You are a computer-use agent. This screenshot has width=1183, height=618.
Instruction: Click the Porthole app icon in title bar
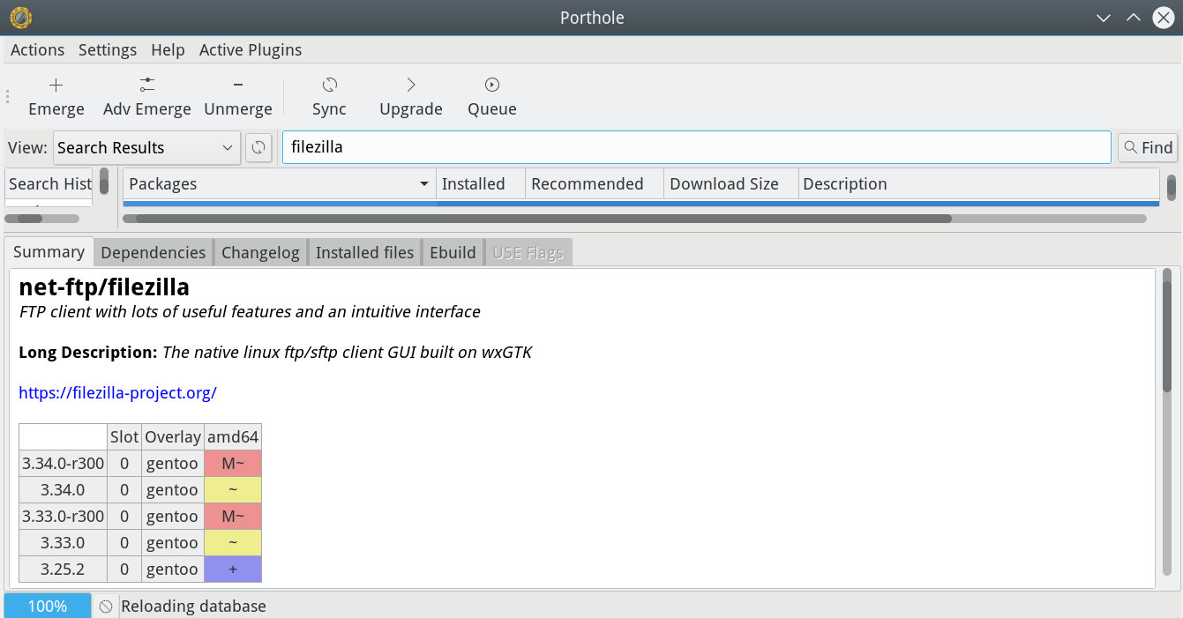coord(19,18)
